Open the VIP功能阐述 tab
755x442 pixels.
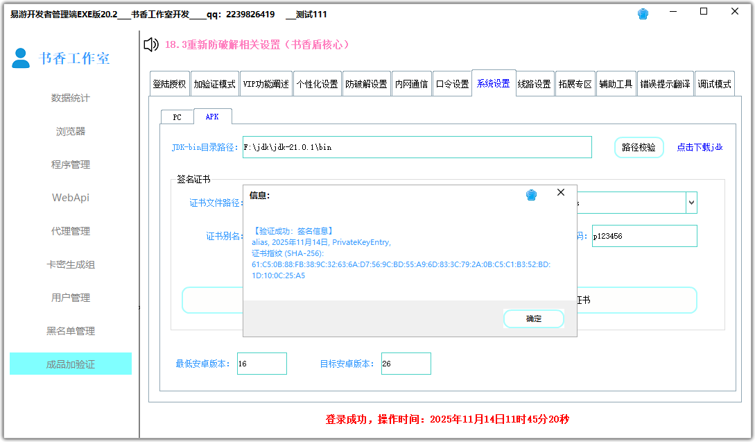tap(266, 83)
